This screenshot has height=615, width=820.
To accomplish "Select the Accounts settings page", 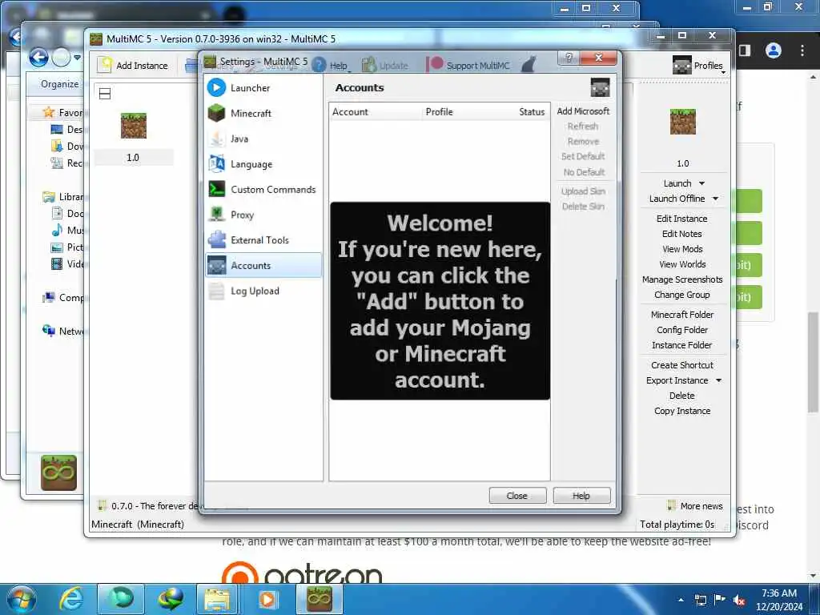I will tap(263, 265).
